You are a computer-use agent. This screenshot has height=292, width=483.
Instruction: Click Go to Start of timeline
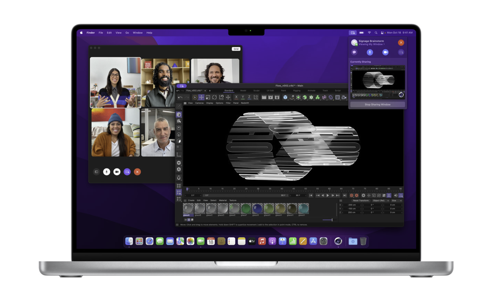coord(311,196)
